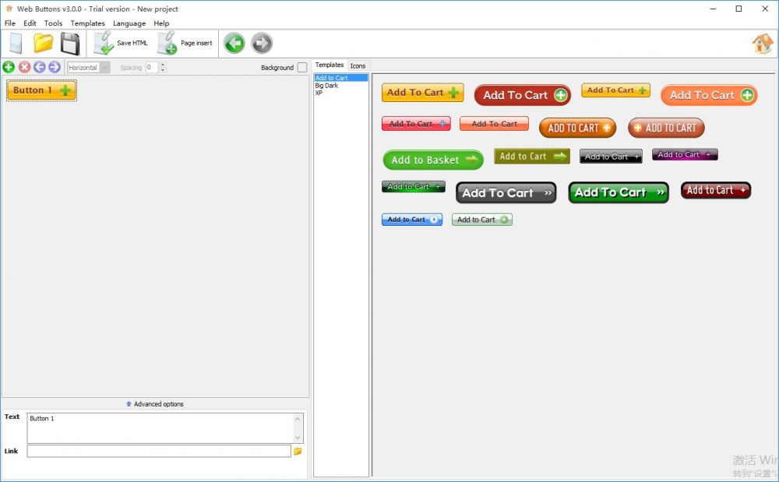Click the Page insert button
The width and height of the screenshot is (779, 482).
185,44
